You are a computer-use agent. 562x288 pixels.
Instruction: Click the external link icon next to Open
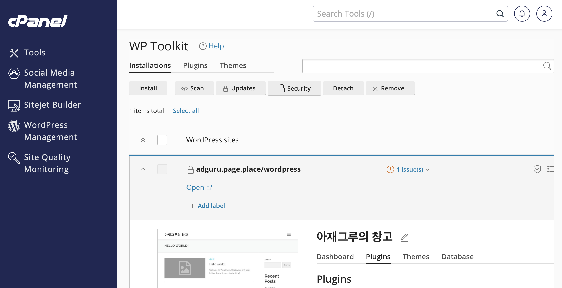tap(209, 188)
